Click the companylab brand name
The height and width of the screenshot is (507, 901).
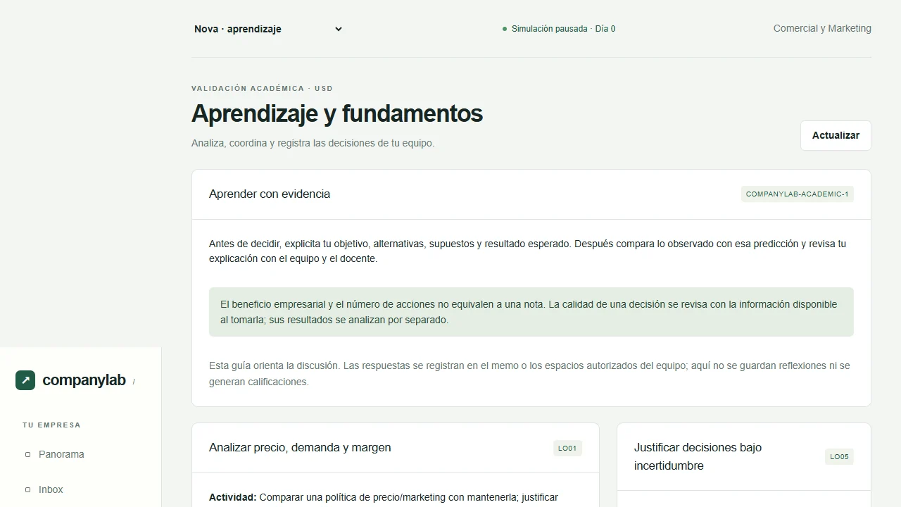[84, 380]
